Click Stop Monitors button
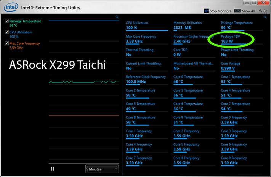 (x=218, y=11)
